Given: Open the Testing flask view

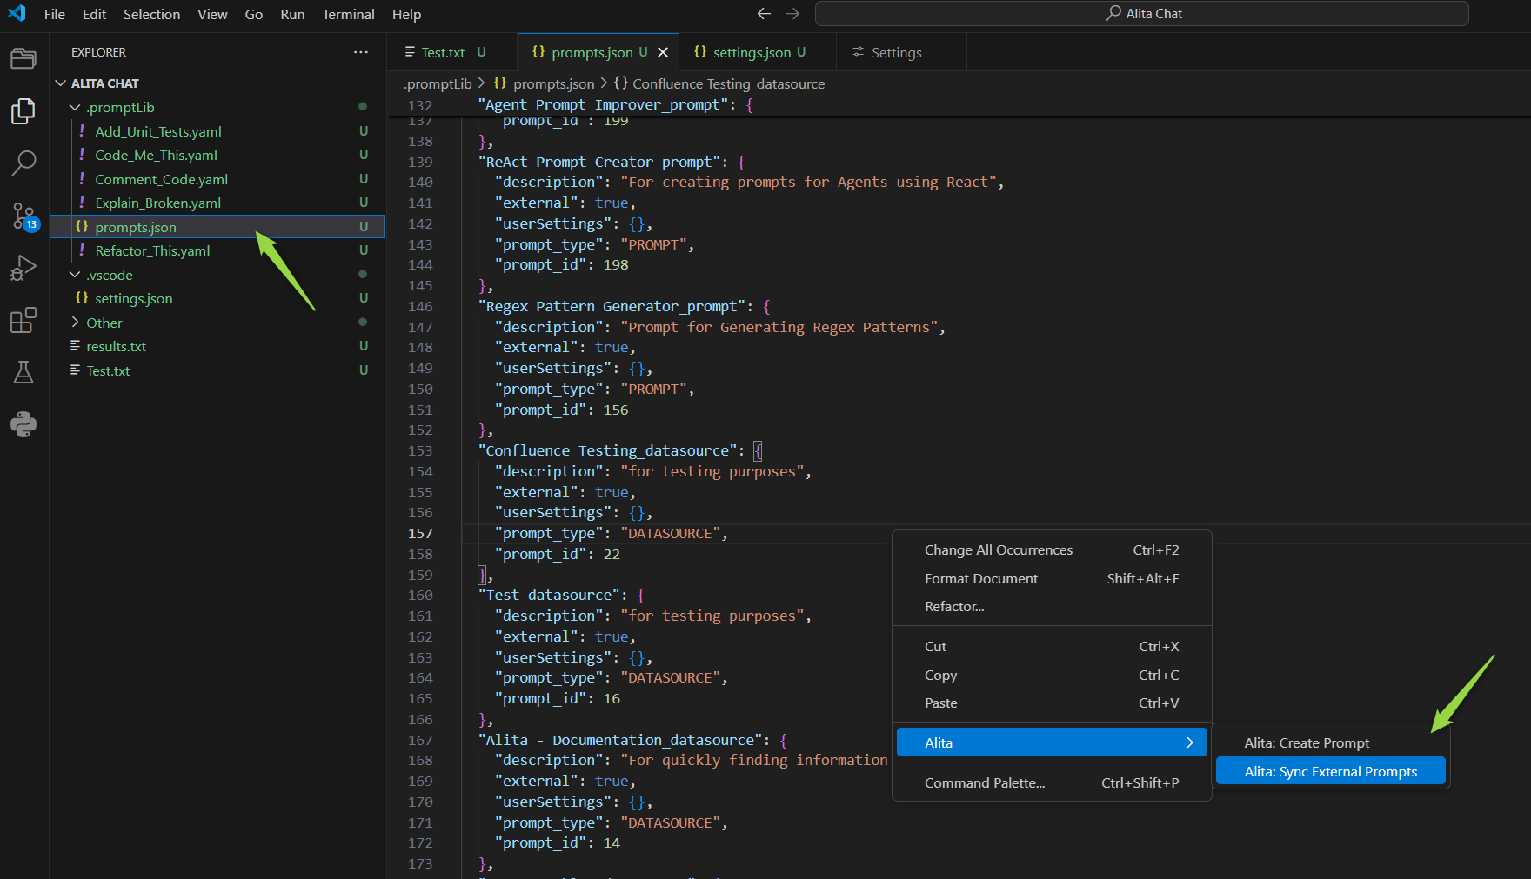Looking at the screenshot, I should coord(23,372).
